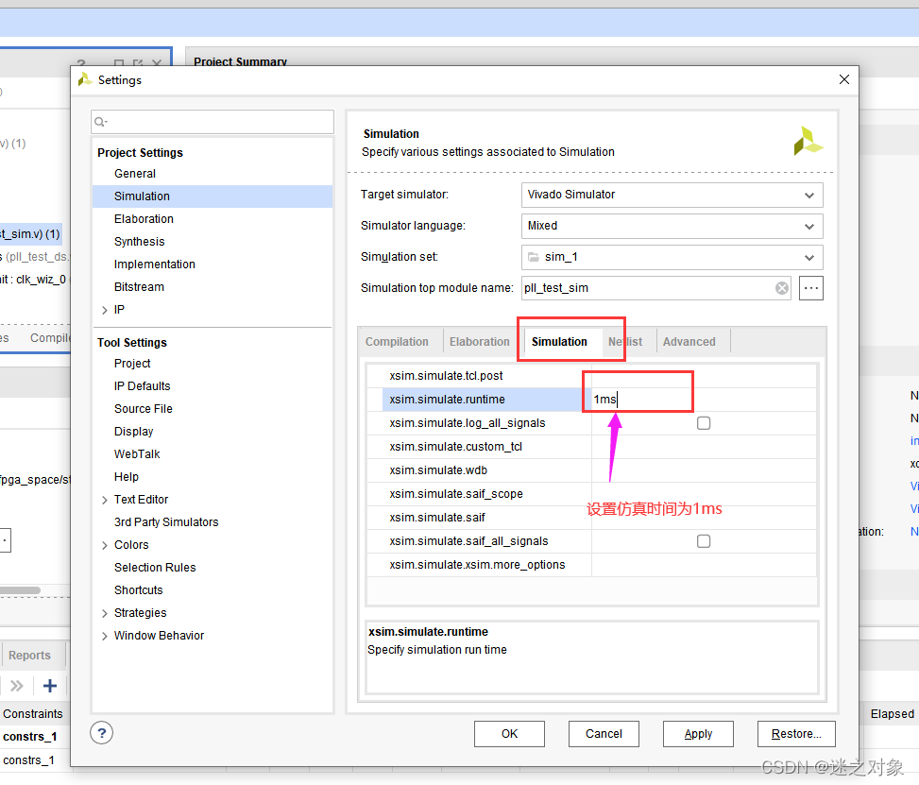Screen dimensions: 919x785
Task: Click the help question mark icon
Action: pos(101,733)
